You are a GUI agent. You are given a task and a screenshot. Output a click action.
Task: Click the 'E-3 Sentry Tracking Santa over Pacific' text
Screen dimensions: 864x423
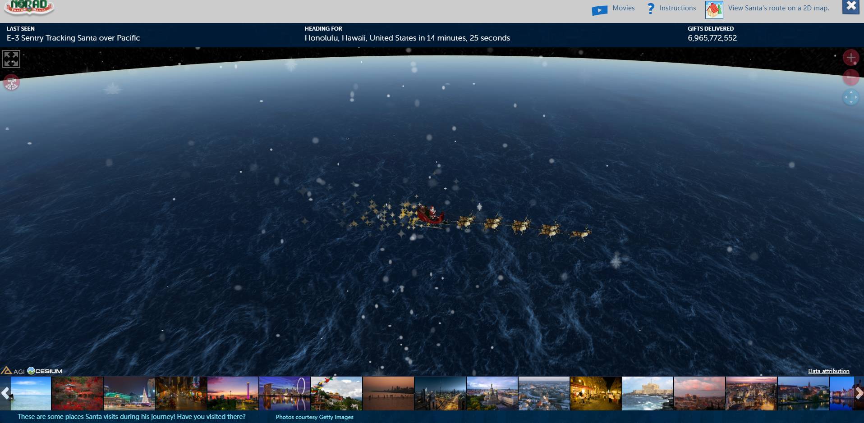[73, 38]
